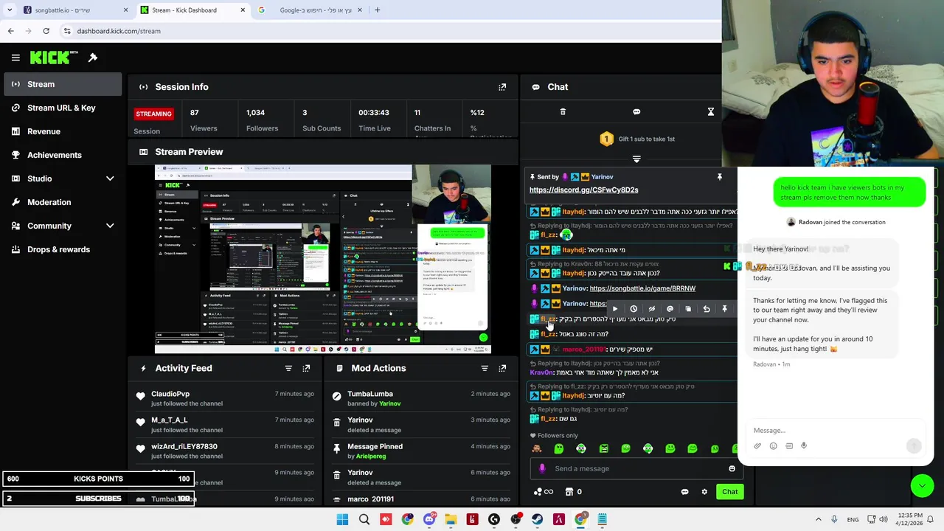Screen dimensions: 944x531
Task: Click the chat bubble icon beside settings gear
Action: (x=684, y=492)
